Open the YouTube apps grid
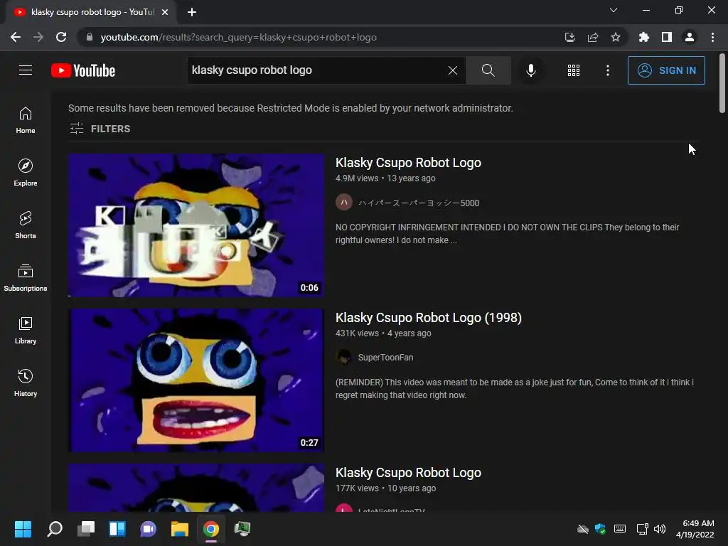728x546 pixels. click(x=574, y=70)
